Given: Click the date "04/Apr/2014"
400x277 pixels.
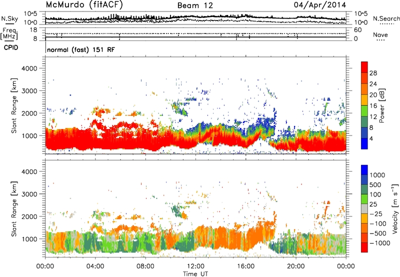Looking at the screenshot, I should (320, 5).
